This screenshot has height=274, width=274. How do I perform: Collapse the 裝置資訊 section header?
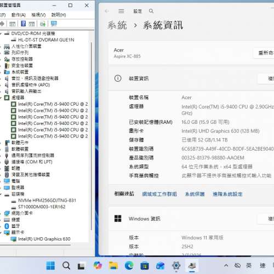[x=191, y=78]
